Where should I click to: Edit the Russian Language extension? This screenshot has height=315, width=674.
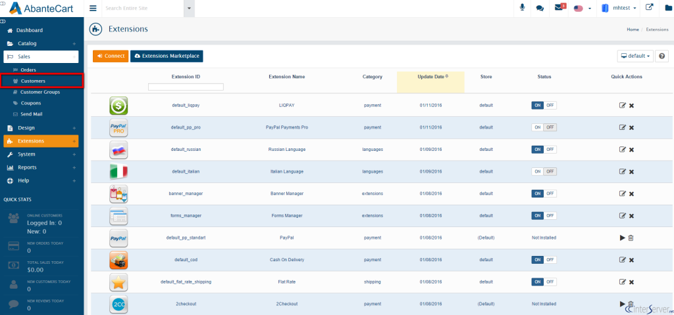(622, 150)
